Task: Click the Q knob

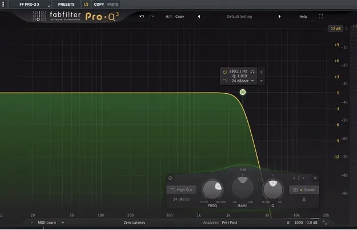Action: click(x=273, y=189)
